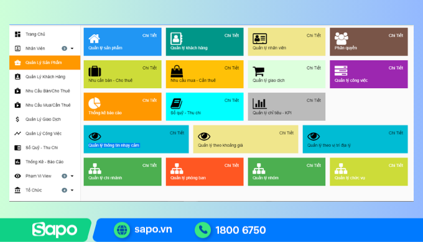Click the dollar icon next to Quản Lý Giao Dịch

pyautogui.click(x=17, y=119)
